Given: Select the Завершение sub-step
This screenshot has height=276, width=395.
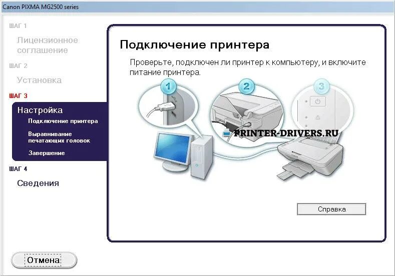Looking at the screenshot, I should click(x=47, y=153).
